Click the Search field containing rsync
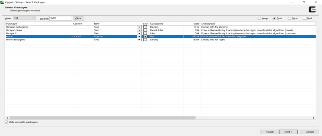322x136 pixels. (x=61, y=18)
